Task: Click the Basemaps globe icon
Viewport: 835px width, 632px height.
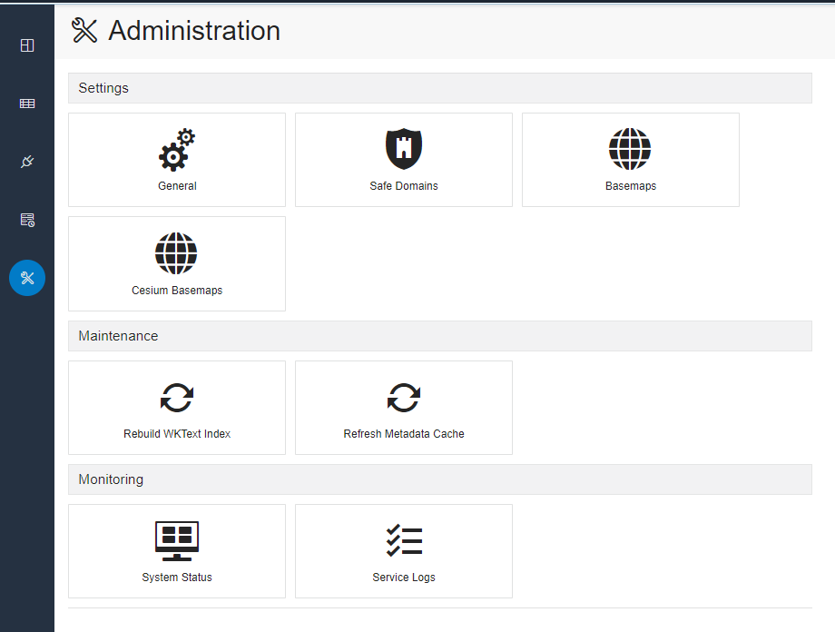Action: (630, 149)
